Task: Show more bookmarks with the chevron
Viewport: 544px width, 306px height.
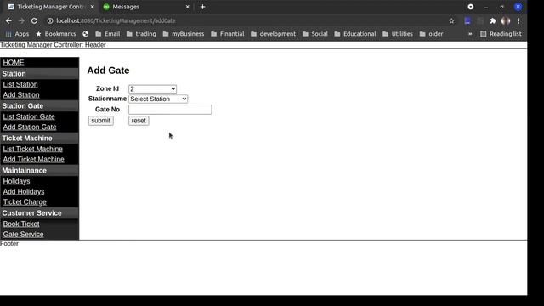Action: [470, 34]
